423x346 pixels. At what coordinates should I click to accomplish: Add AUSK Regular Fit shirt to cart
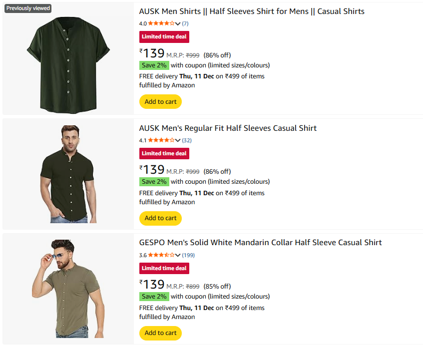[160, 218]
